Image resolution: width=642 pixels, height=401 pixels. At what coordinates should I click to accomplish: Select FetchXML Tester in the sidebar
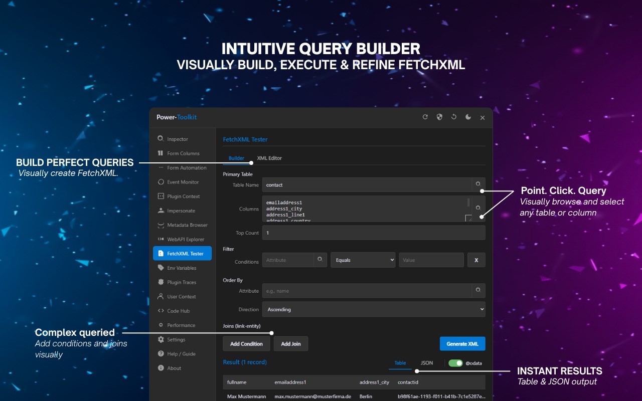182,254
